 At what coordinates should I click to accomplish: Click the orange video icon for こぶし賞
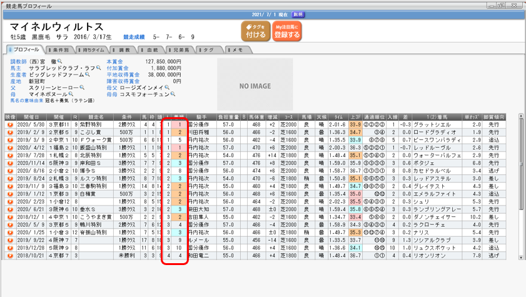coord(10,132)
